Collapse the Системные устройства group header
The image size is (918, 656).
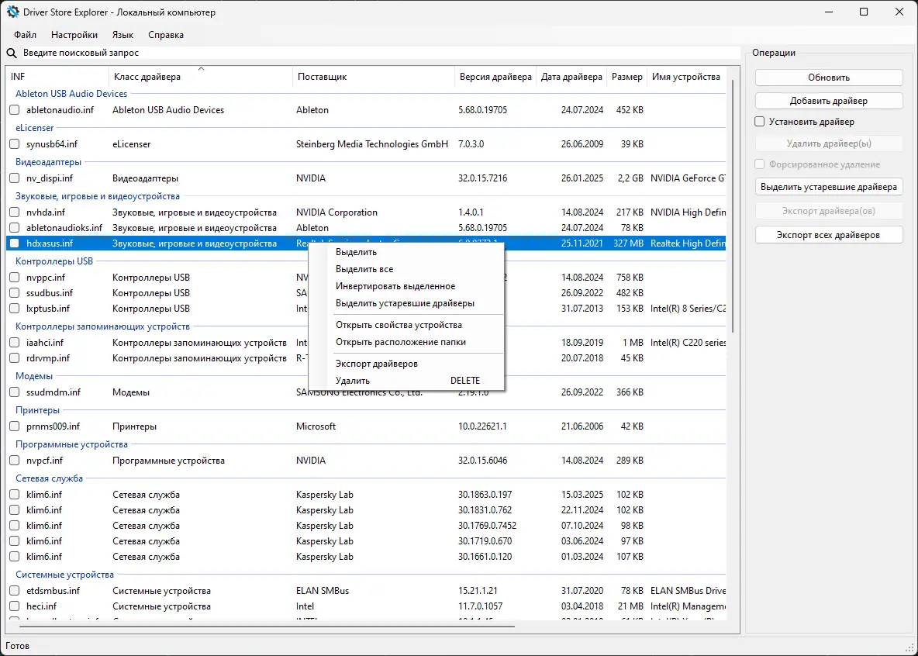pyautogui.click(x=64, y=575)
